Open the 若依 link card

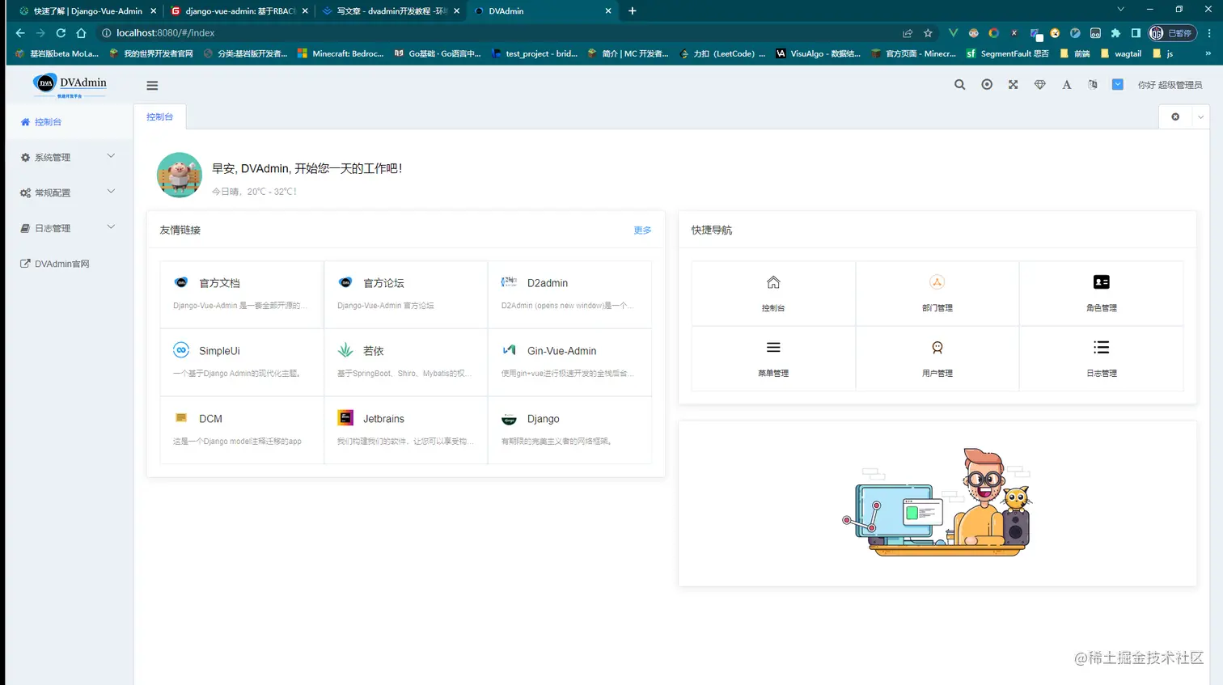pos(406,362)
